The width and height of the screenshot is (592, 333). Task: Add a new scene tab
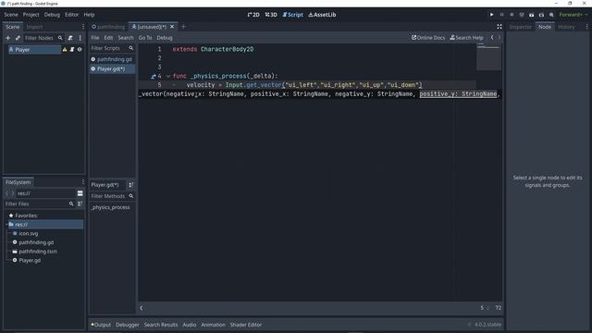[183, 27]
